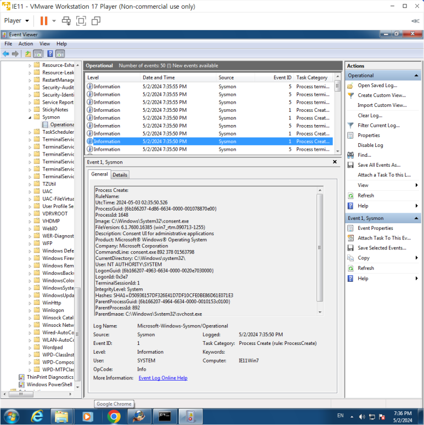Viewport: 424px width, 425px height.
Task: Expand the View submenu arrow
Action: (416, 185)
